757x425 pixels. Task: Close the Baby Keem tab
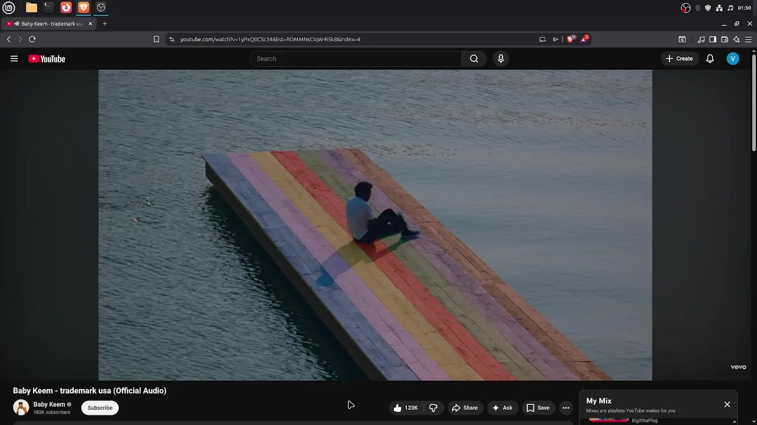tap(90, 24)
